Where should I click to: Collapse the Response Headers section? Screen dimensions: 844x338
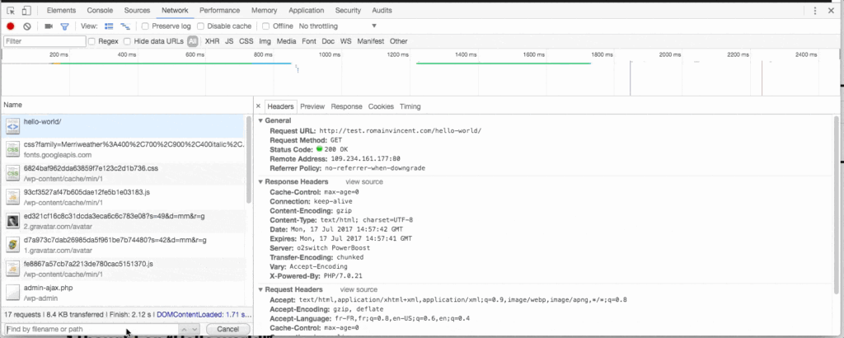pyautogui.click(x=261, y=182)
